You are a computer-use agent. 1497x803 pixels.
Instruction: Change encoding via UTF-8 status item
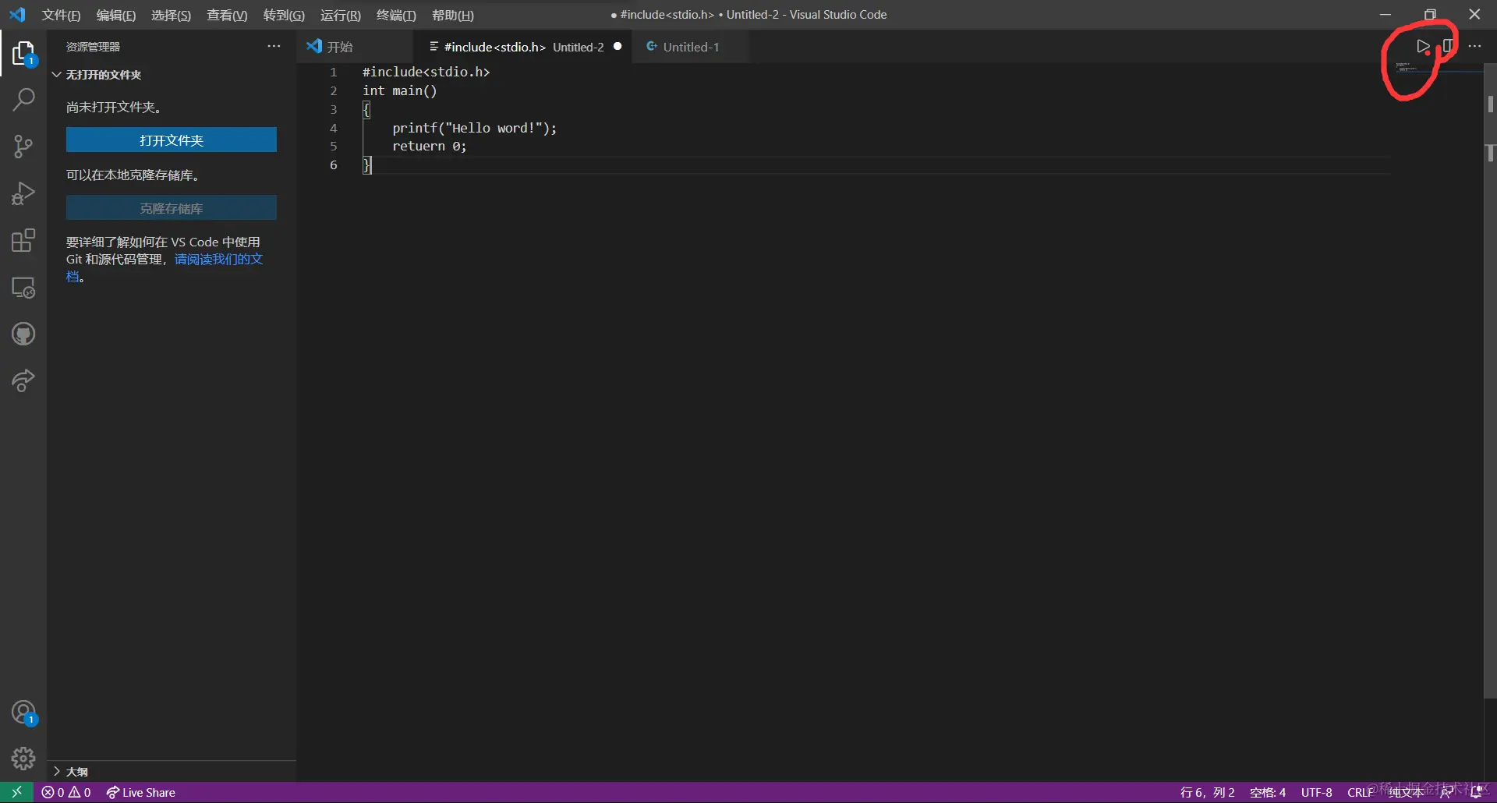[x=1316, y=792]
